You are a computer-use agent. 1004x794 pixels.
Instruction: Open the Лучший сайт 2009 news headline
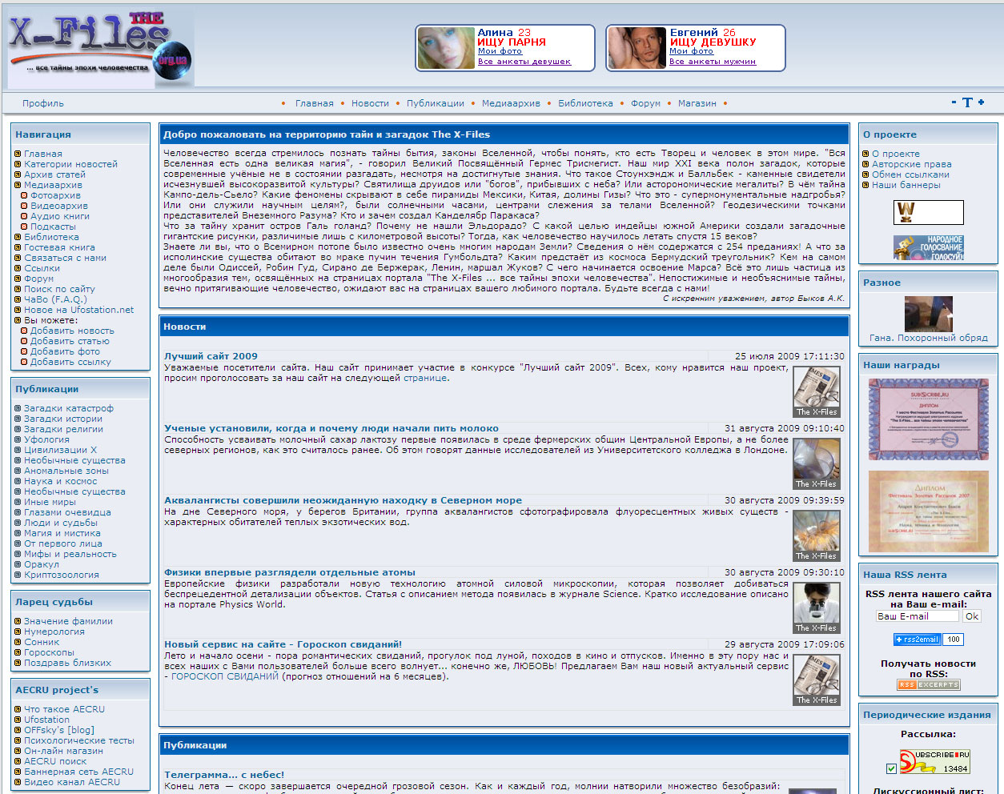click(211, 356)
